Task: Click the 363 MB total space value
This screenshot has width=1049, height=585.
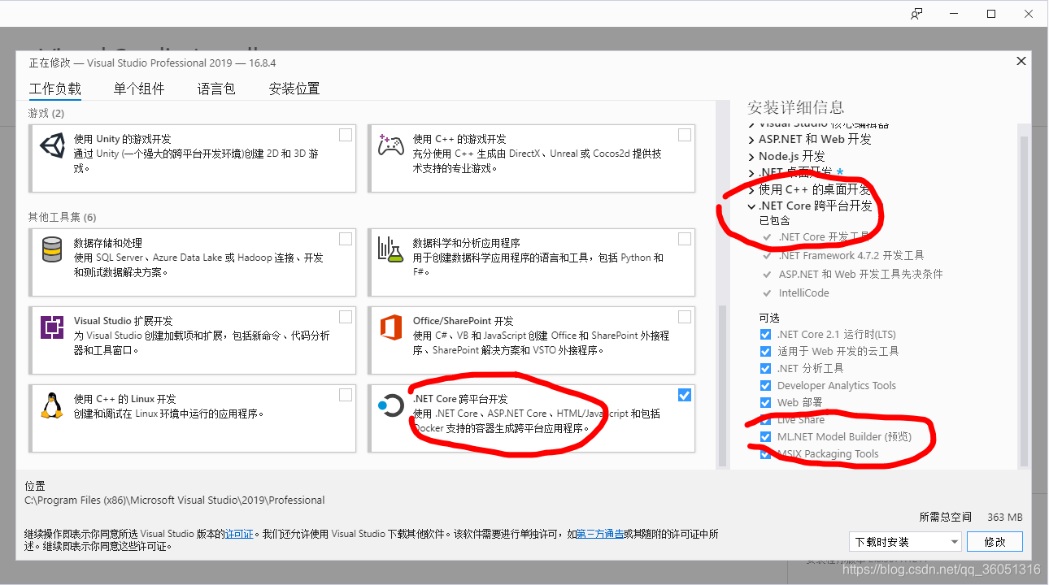Action: (x=1005, y=517)
